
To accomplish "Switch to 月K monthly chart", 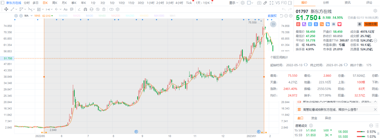I will [64, 3].
